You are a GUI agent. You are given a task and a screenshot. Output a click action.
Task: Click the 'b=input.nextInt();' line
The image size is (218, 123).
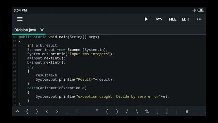[46, 63]
